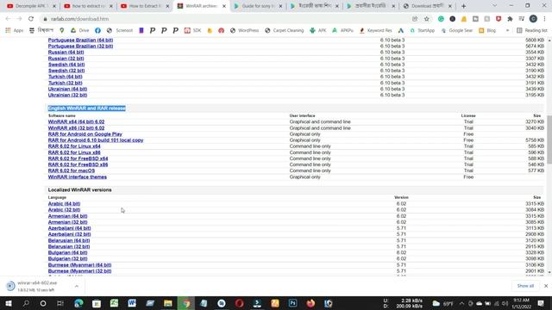Expand the bookmarks bar overflow chevron
The width and height of the screenshot is (552, 310).
[x=507, y=31]
